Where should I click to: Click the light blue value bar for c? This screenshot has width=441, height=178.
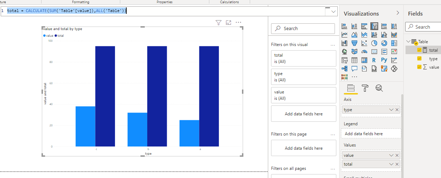tap(86, 126)
